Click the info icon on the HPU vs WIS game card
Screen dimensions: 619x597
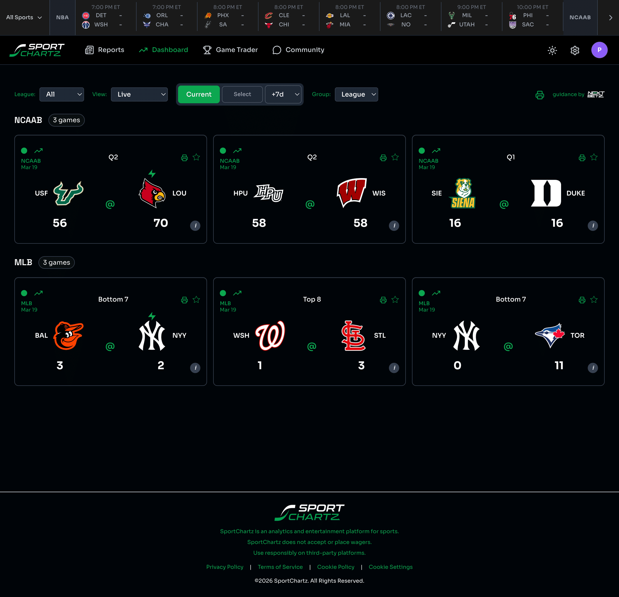point(394,225)
